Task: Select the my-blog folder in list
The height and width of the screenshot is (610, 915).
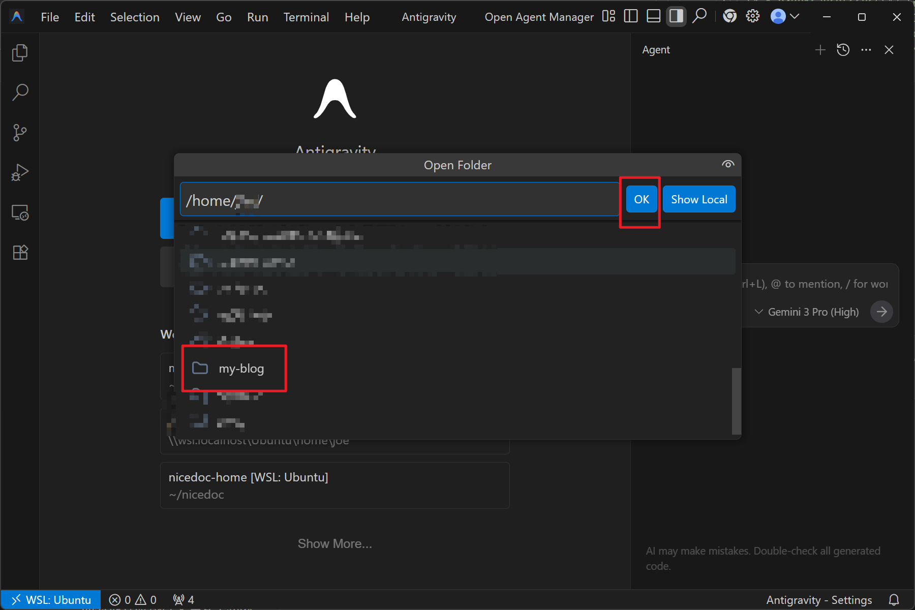Action: tap(241, 369)
